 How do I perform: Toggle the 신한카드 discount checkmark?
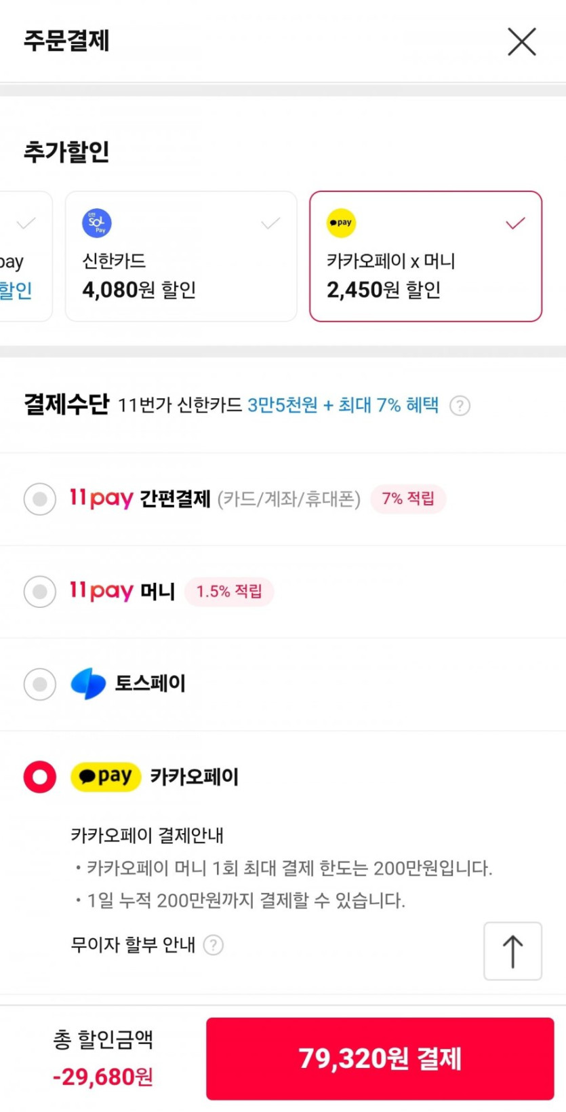[270, 223]
